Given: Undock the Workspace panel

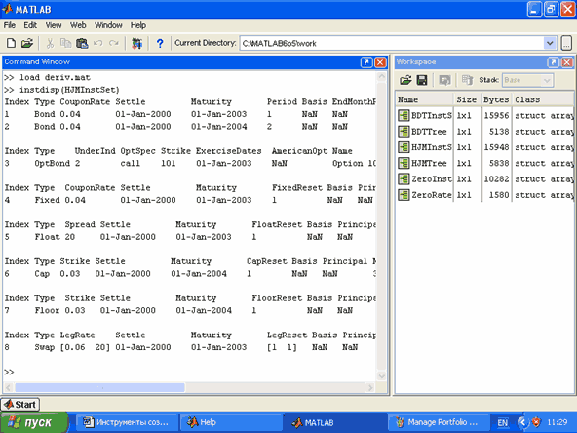Looking at the screenshot, I should click(x=553, y=62).
